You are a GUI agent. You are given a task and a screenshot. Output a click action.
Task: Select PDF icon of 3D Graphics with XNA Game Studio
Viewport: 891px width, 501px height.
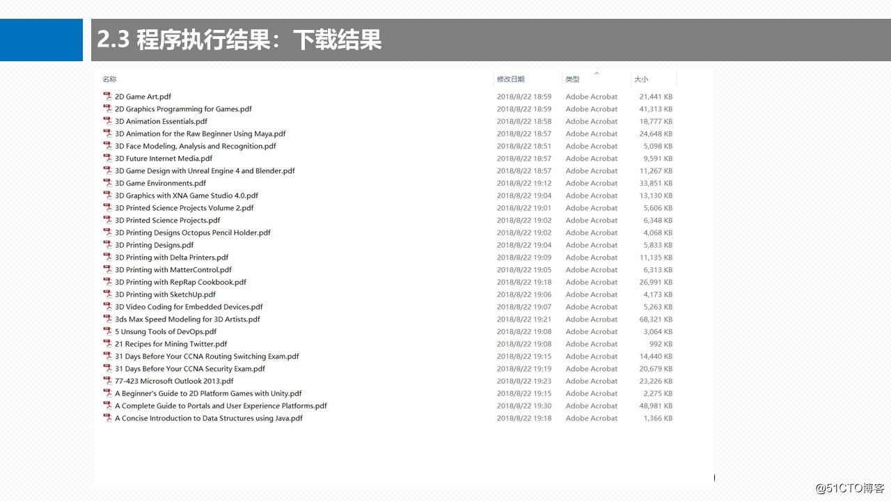108,196
